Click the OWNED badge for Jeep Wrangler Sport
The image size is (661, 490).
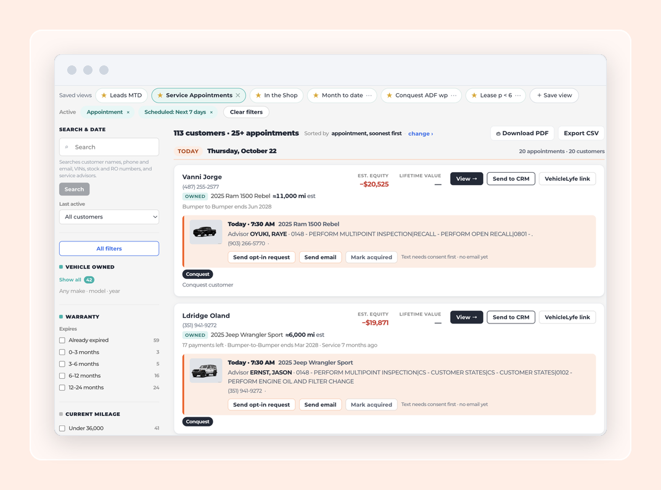click(195, 335)
